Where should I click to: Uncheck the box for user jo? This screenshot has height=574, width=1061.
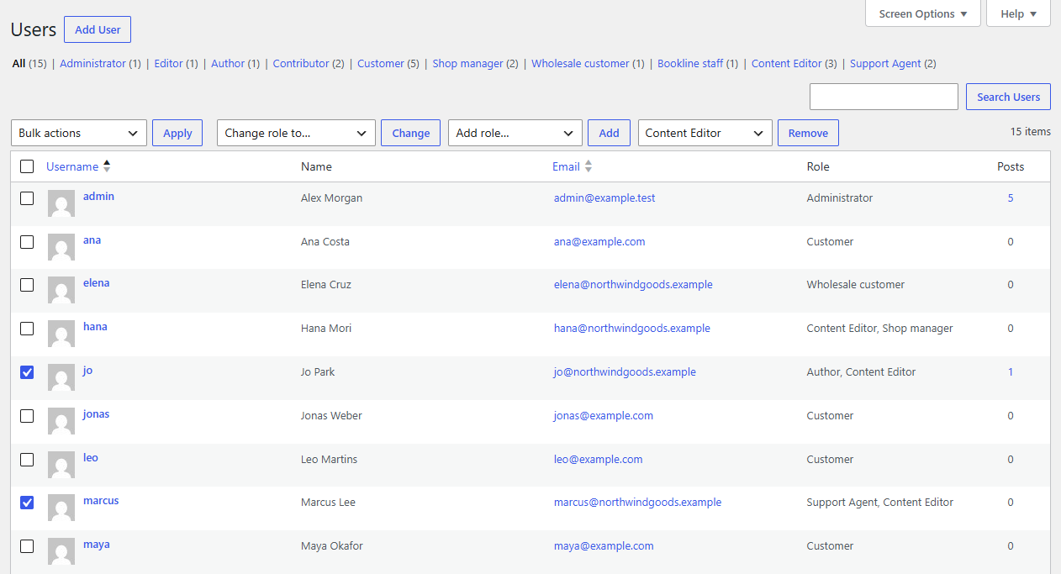tap(27, 372)
